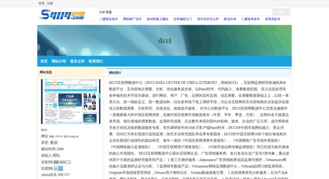Open the S4114.com site logo
This screenshot has width=329, height=179.
pos(62,14)
